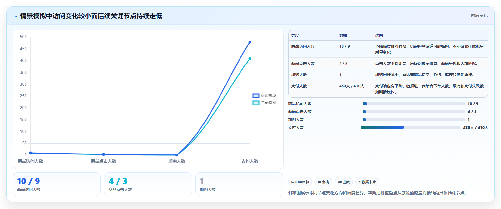Screen dimensions: 501x209
Task: Click the 10 / 9 table data cell
Action: [x=344, y=46]
